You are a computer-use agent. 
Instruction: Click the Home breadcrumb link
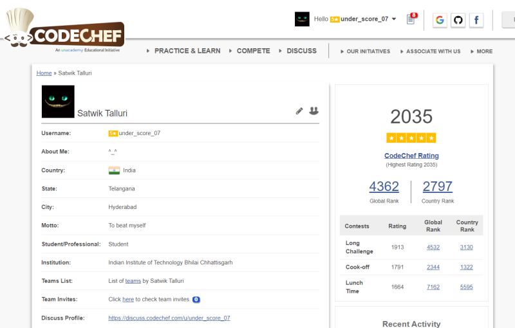44,73
